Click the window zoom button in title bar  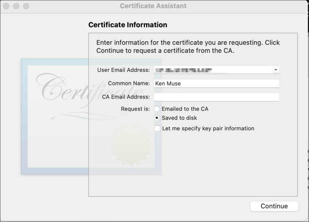click(x=26, y=6)
